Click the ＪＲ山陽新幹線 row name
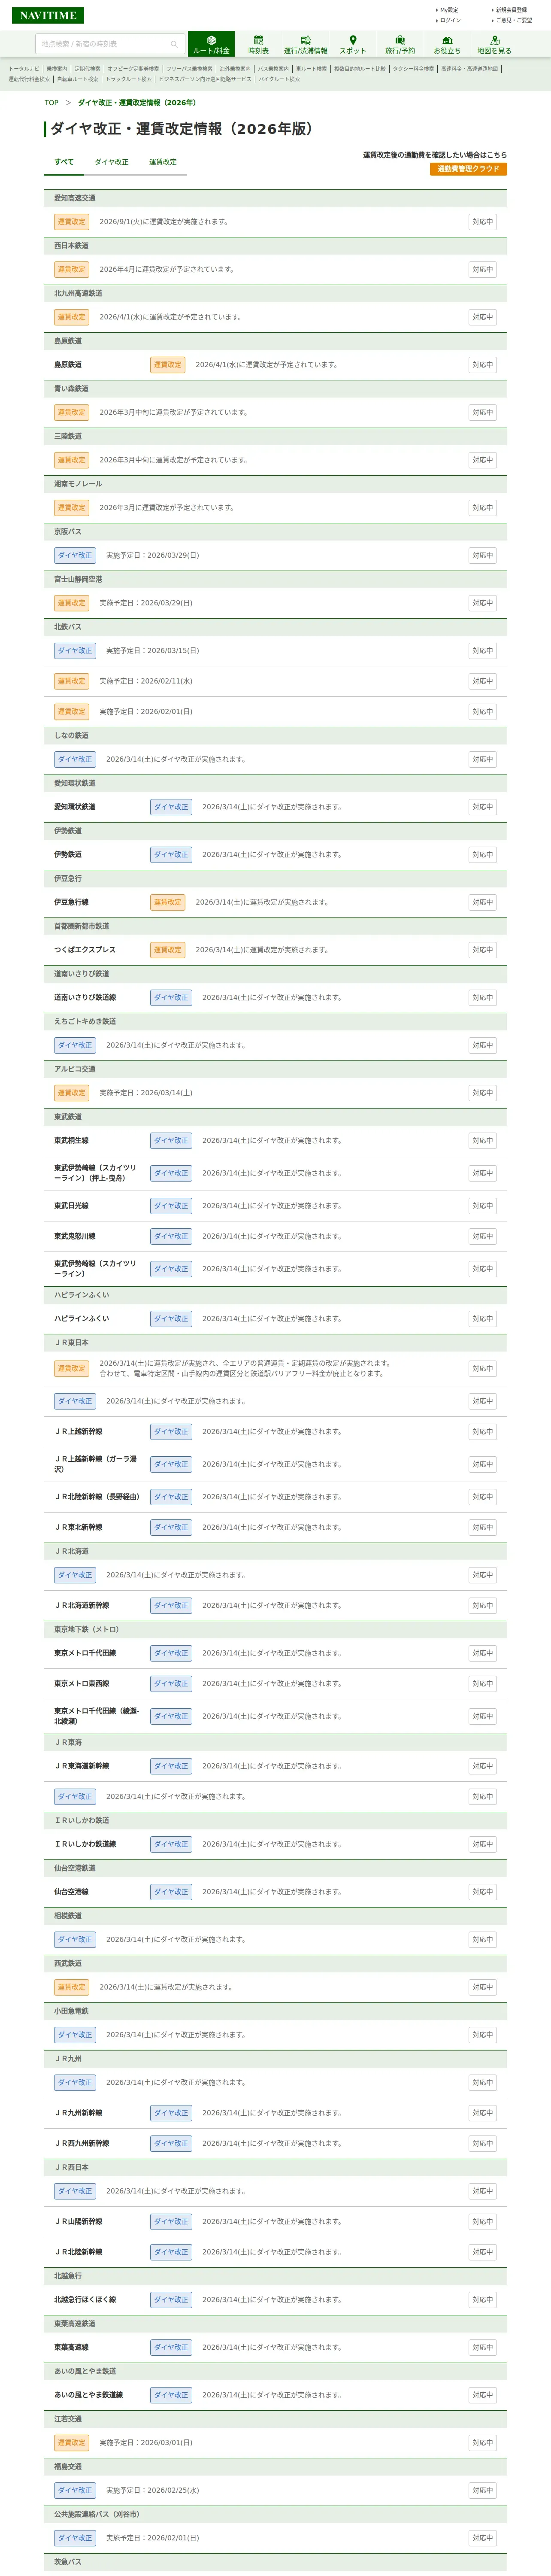Image resolution: width=551 pixels, height=2576 pixels. click(78, 2221)
